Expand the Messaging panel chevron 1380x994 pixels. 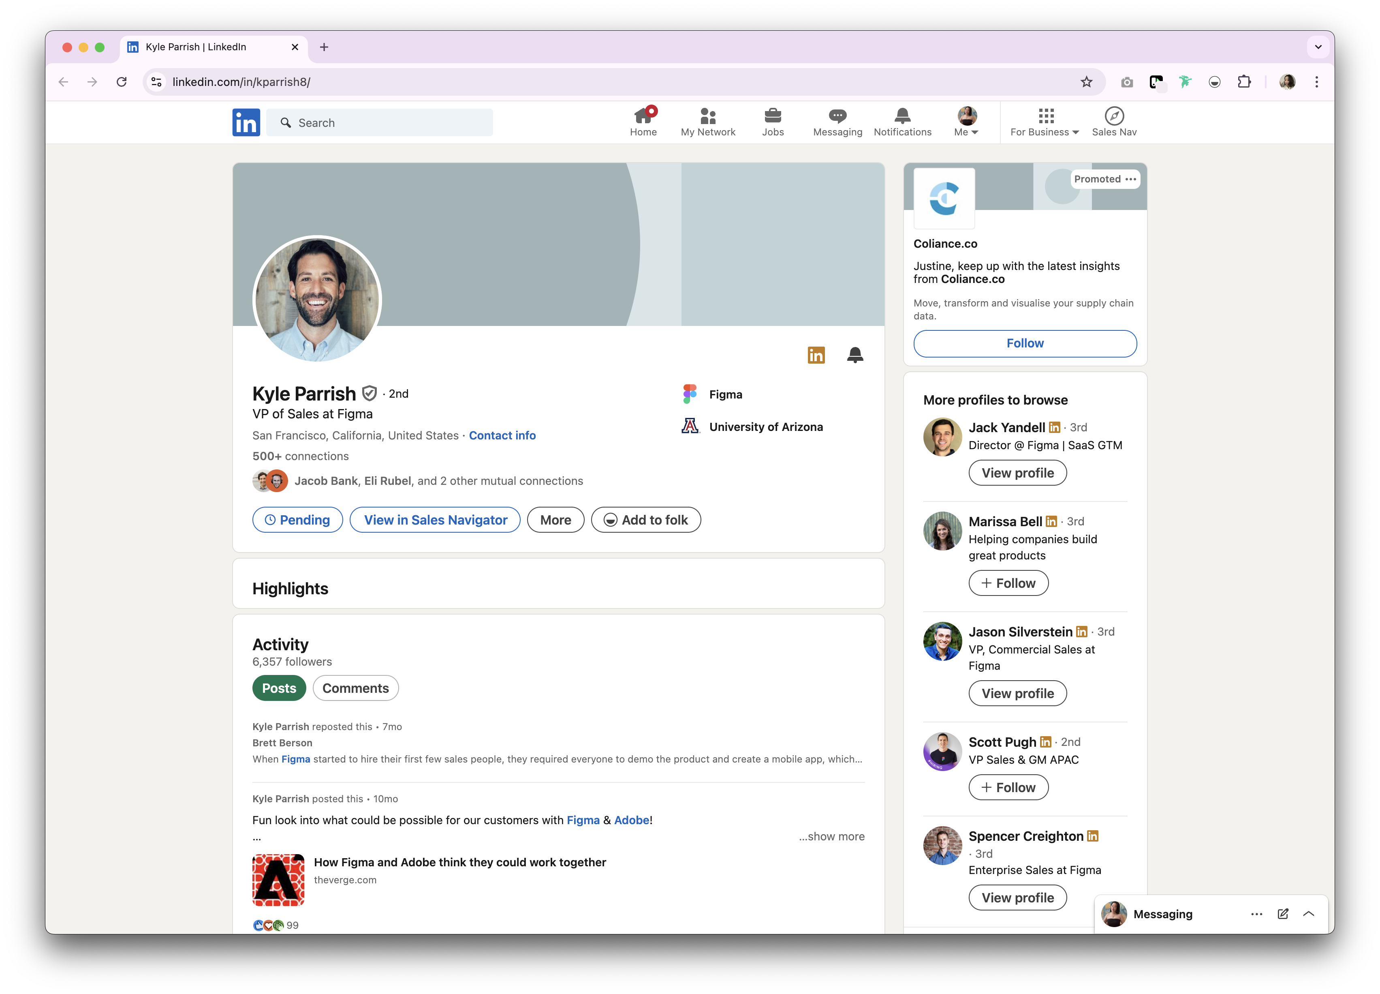tap(1309, 914)
